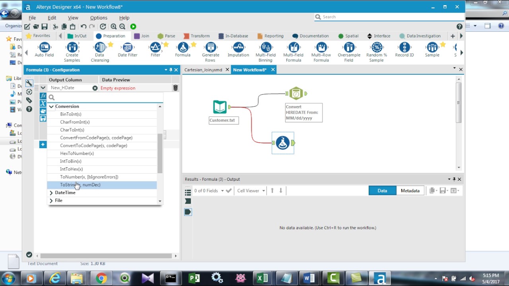The image size is (509, 286).
Task: Open Google Chrome from the taskbar
Action: pyautogui.click(x=101, y=278)
